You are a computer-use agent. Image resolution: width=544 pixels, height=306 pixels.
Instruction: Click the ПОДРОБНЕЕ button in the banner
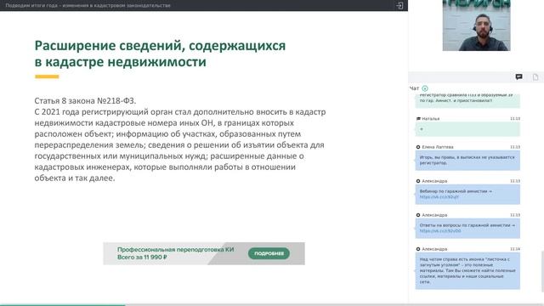(x=269, y=253)
